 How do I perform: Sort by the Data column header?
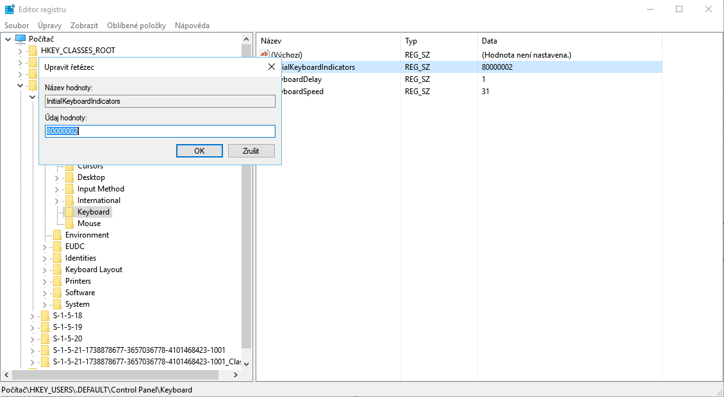[570, 41]
